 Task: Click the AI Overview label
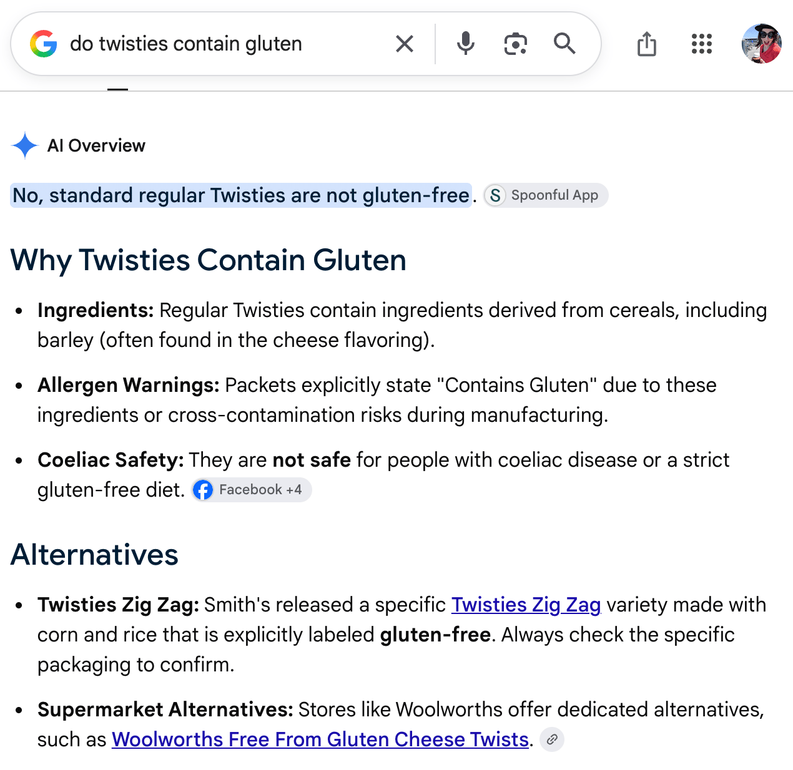pyautogui.click(x=96, y=145)
